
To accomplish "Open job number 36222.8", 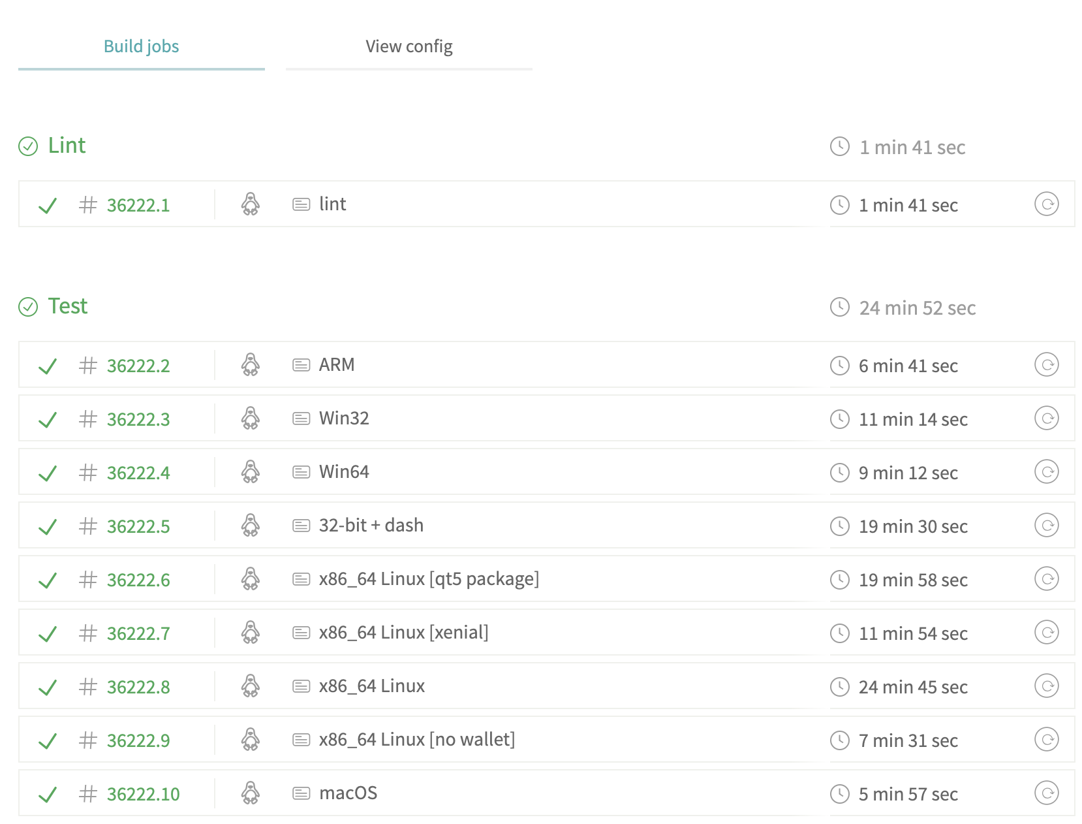I will [x=138, y=688].
